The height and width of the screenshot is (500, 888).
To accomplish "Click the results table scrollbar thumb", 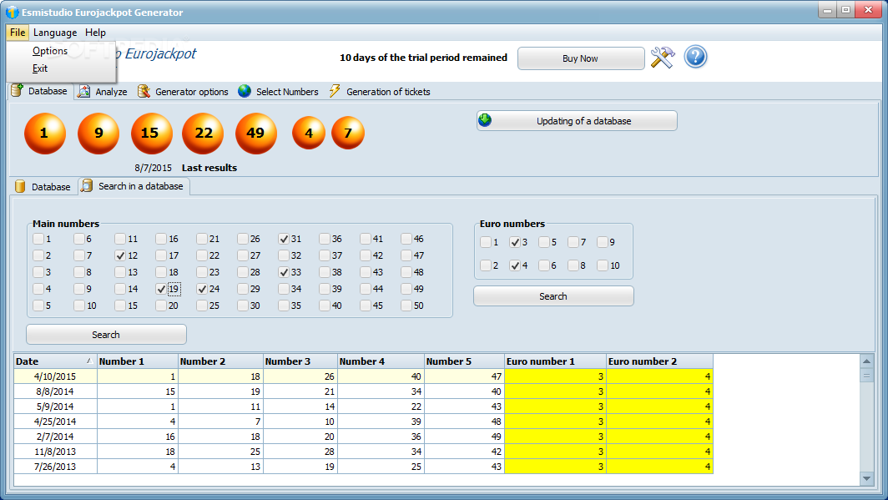I will click(x=866, y=376).
